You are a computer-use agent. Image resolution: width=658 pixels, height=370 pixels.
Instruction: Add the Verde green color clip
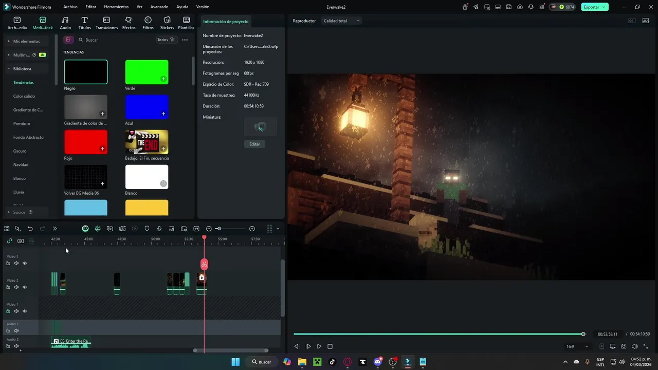[x=163, y=79]
